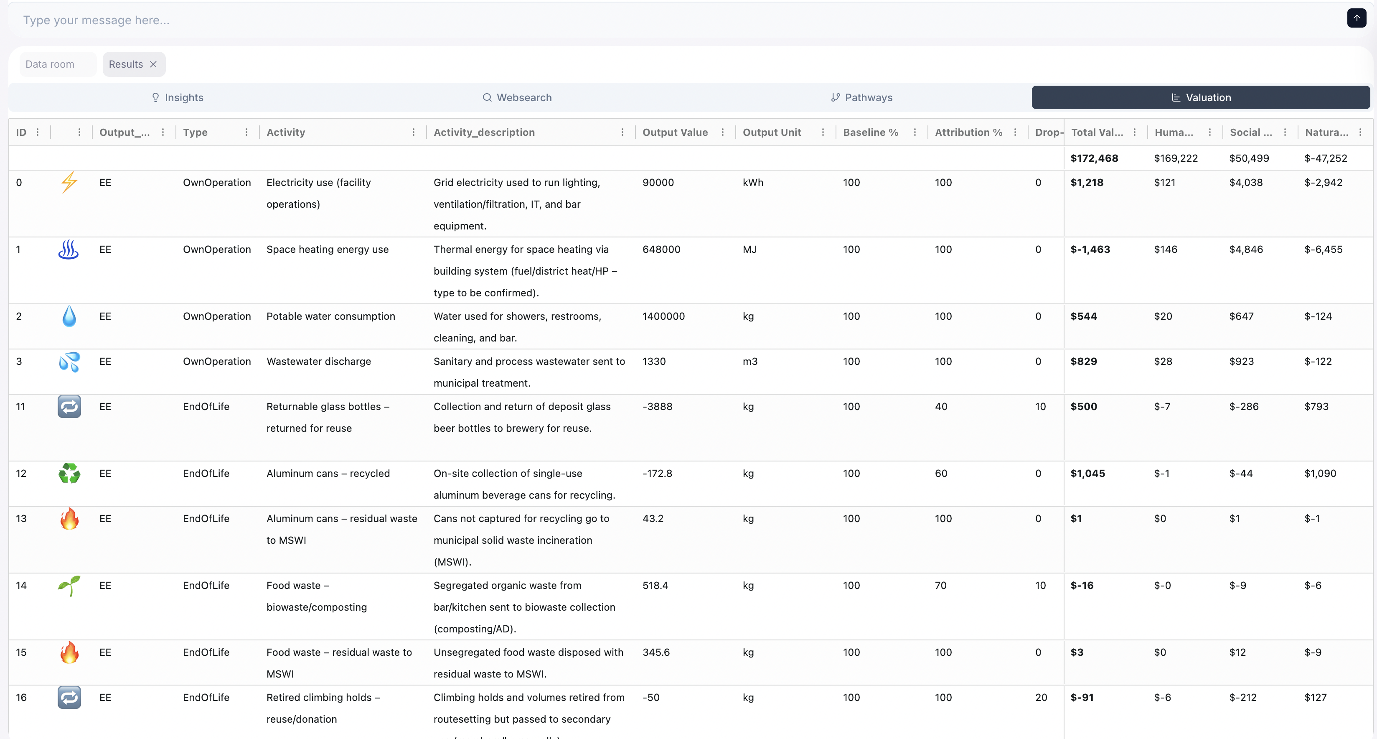Open the Output Value column options

pos(723,132)
